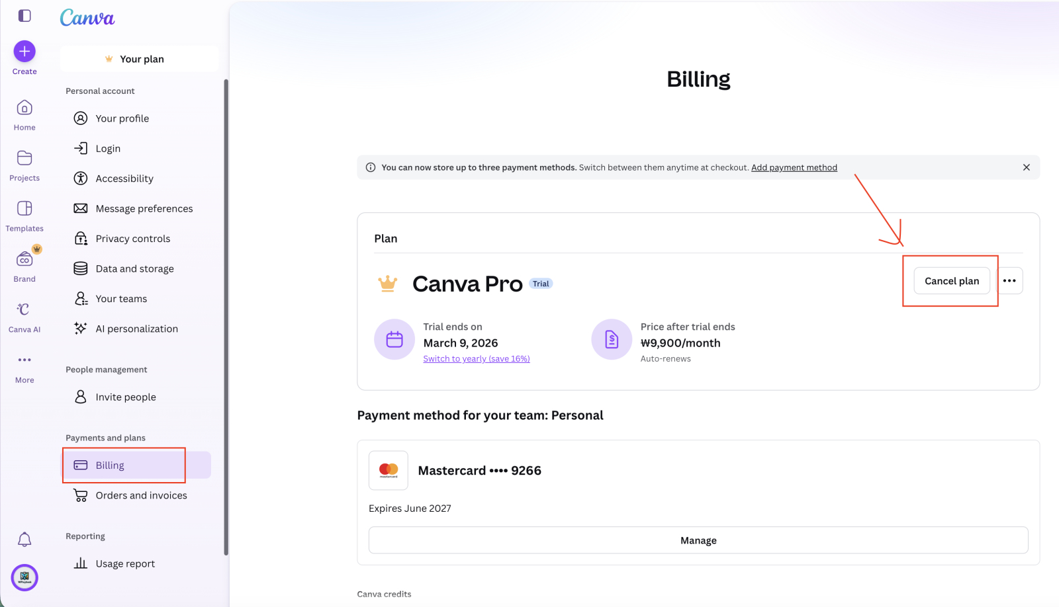Click the Mastercard •••• 9266 text
This screenshot has width=1059, height=607.
[x=480, y=471]
